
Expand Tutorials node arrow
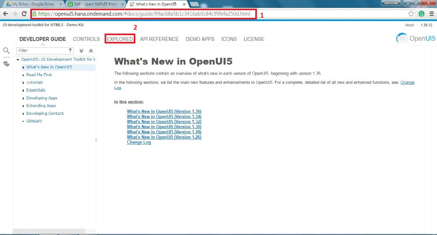(x=23, y=83)
